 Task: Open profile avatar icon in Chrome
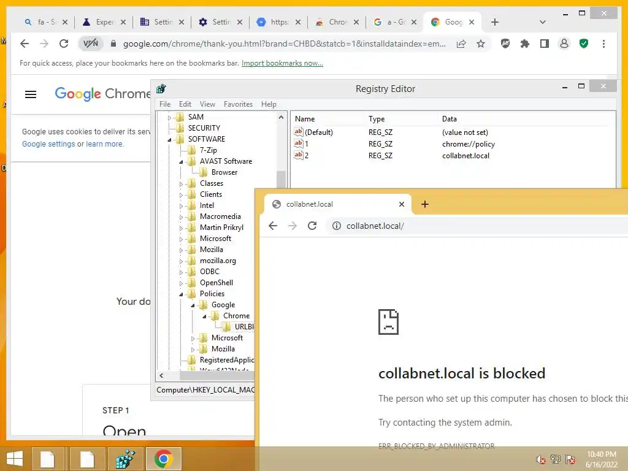564,44
